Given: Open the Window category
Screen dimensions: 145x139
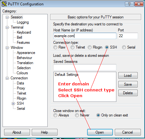Looking at the screenshot, I should tap(17, 48).
